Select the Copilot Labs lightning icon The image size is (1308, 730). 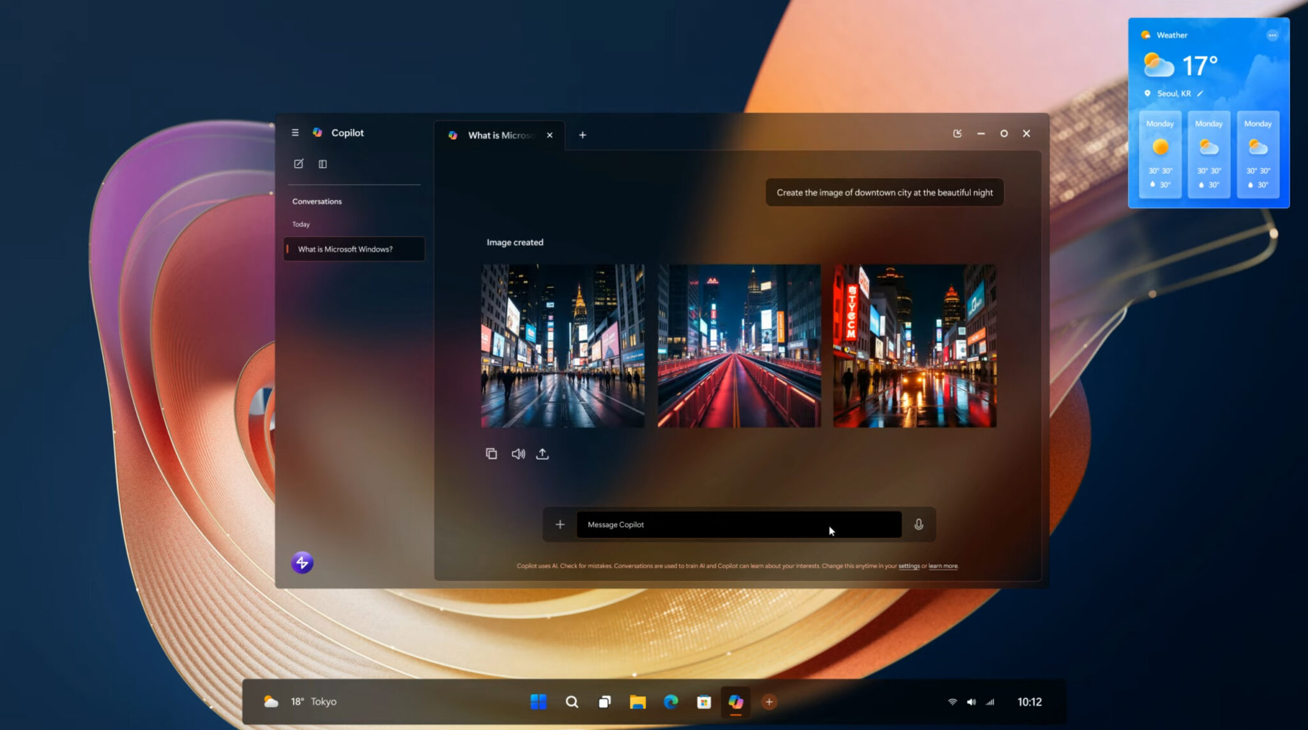pos(301,562)
